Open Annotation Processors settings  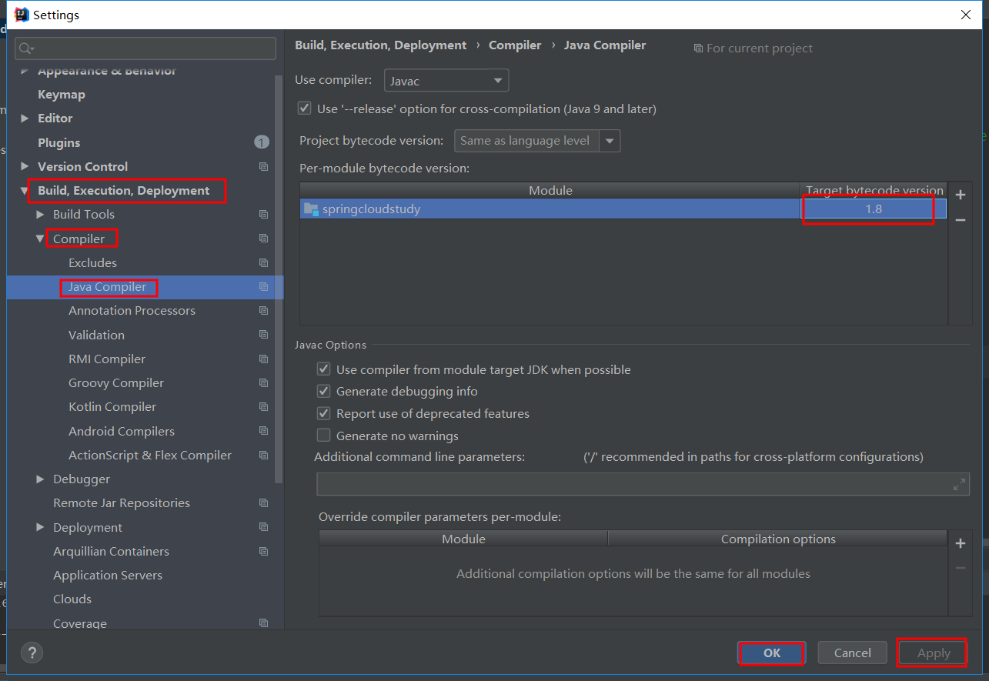[x=132, y=311]
